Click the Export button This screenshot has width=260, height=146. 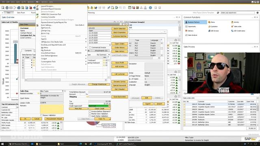148,104
